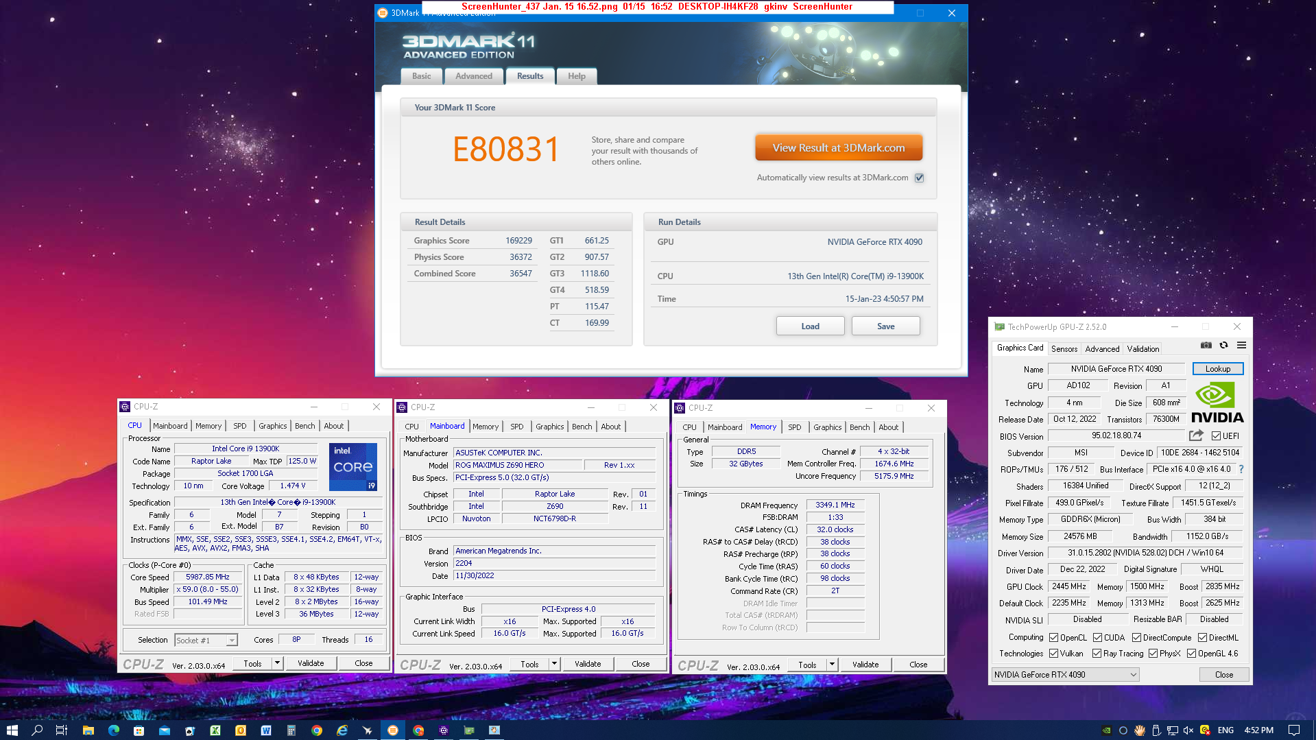This screenshot has width=1316, height=740.
Task: Click the E80831 score value
Action: click(x=506, y=150)
